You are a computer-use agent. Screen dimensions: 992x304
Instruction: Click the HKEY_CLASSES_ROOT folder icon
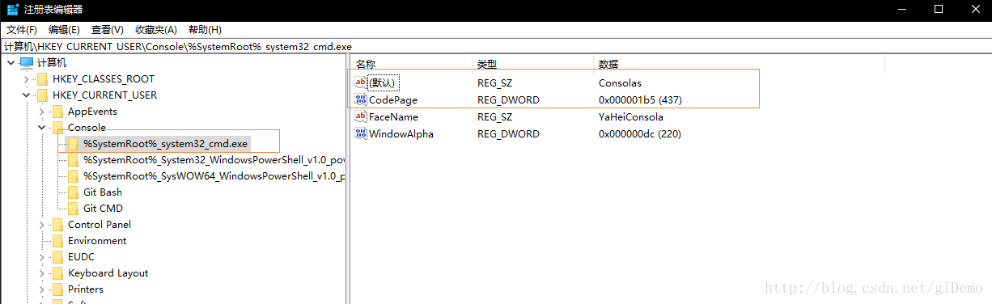(x=42, y=79)
